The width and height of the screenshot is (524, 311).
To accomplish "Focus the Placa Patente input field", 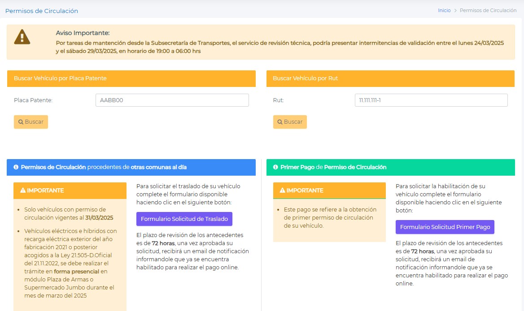I will click(x=172, y=100).
